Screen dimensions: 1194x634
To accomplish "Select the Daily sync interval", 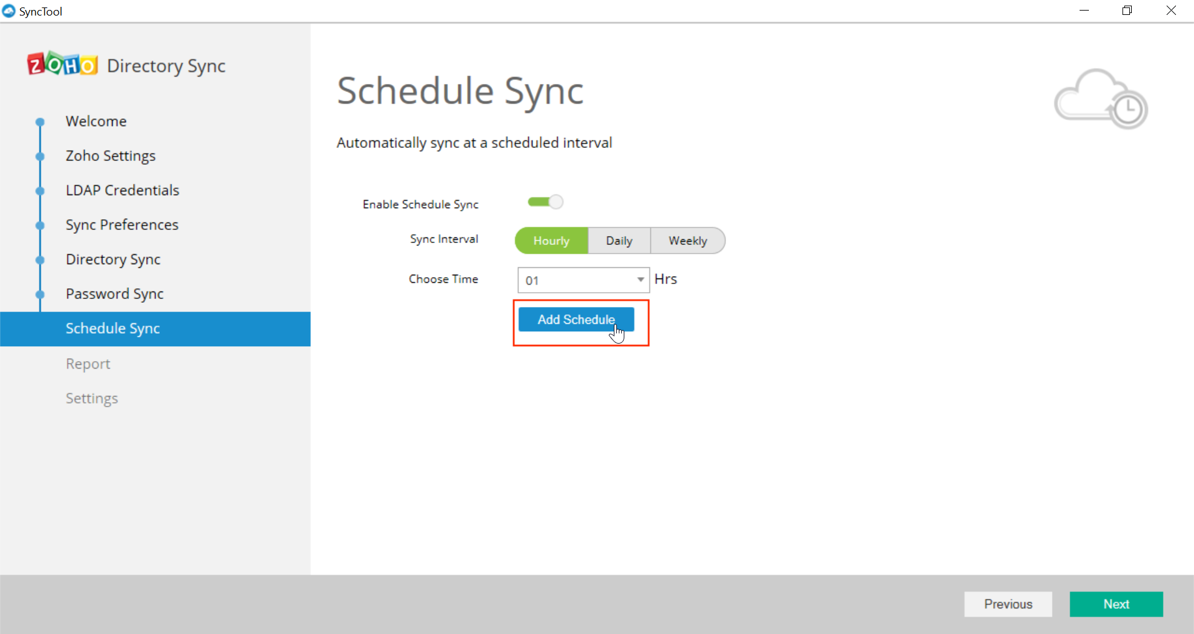I will pyautogui.click(x=618, y=241).
